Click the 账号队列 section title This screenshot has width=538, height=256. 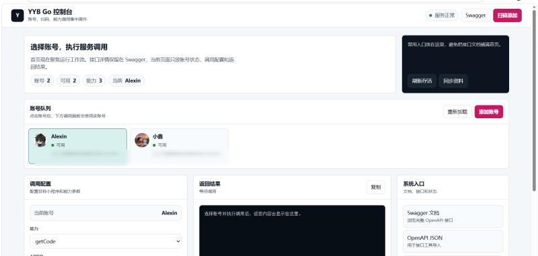(x=40, y=108)
